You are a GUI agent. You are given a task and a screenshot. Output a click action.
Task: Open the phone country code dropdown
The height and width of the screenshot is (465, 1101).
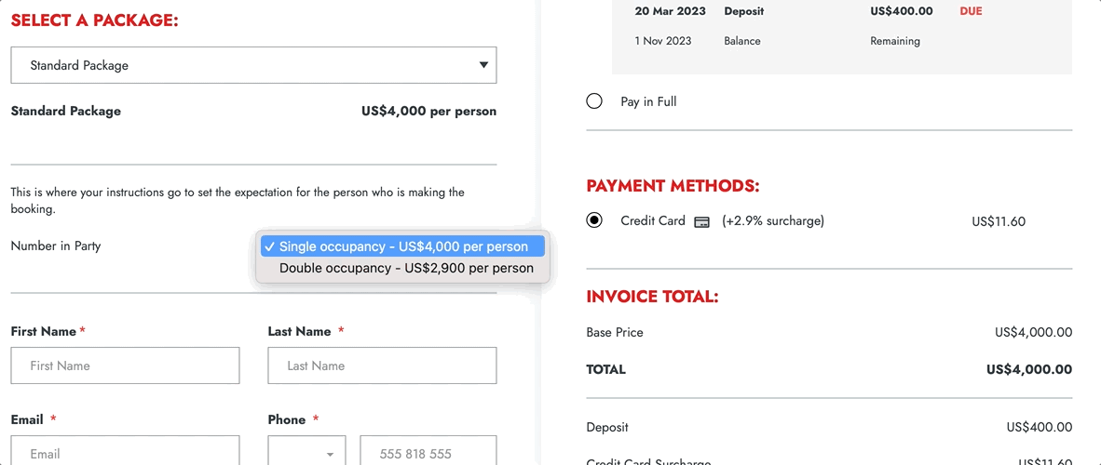coord(306,450)
